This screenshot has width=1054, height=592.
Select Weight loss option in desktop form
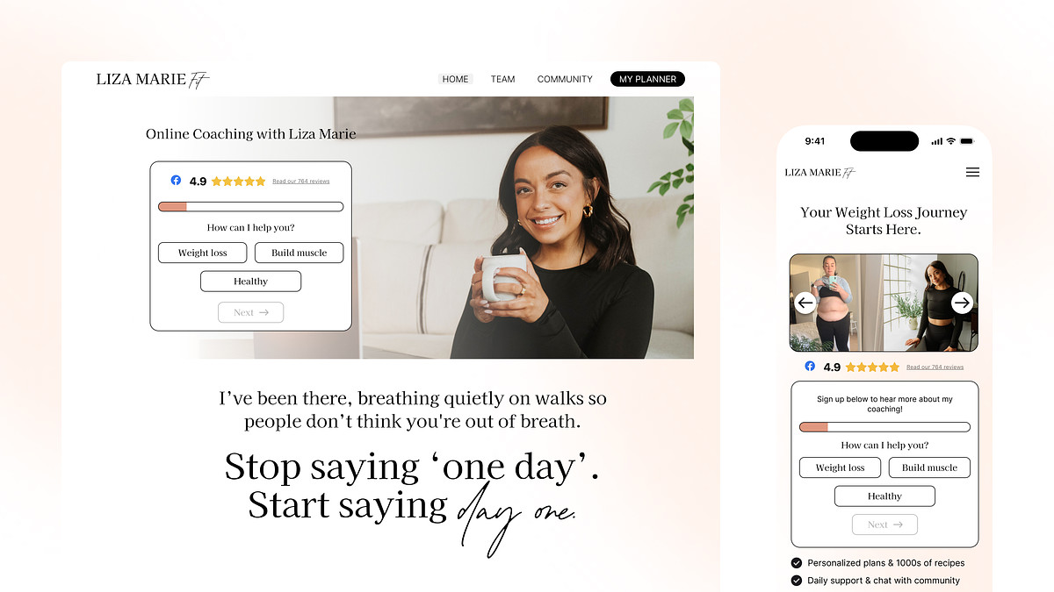click(202, 253)
